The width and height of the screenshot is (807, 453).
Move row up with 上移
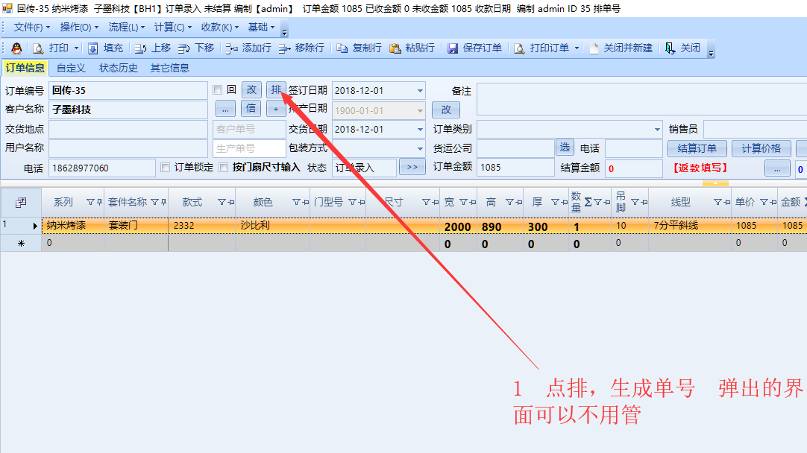click(x=152, y=48)
